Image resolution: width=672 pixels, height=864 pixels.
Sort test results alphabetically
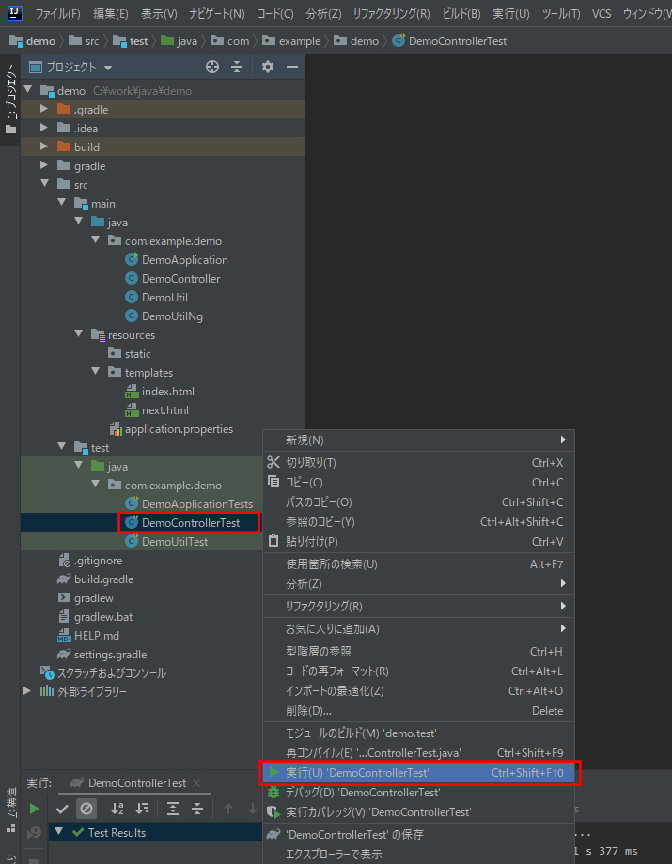[117, 808]
